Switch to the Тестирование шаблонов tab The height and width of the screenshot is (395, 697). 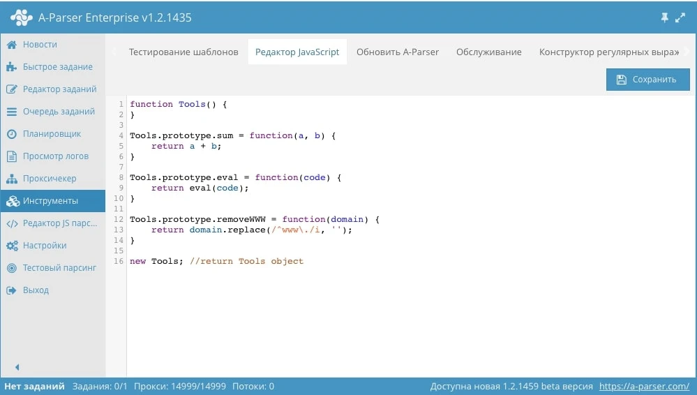pyautogui.click(x=183, y=52)
